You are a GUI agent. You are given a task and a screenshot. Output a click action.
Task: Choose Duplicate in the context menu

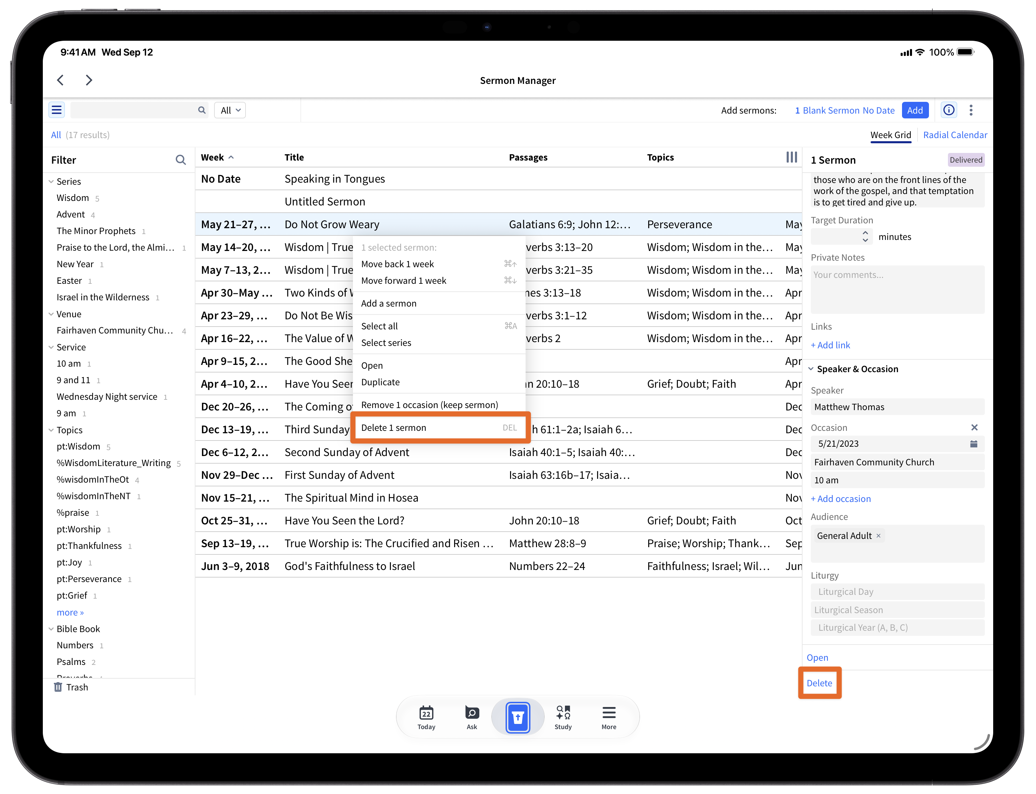439,382
